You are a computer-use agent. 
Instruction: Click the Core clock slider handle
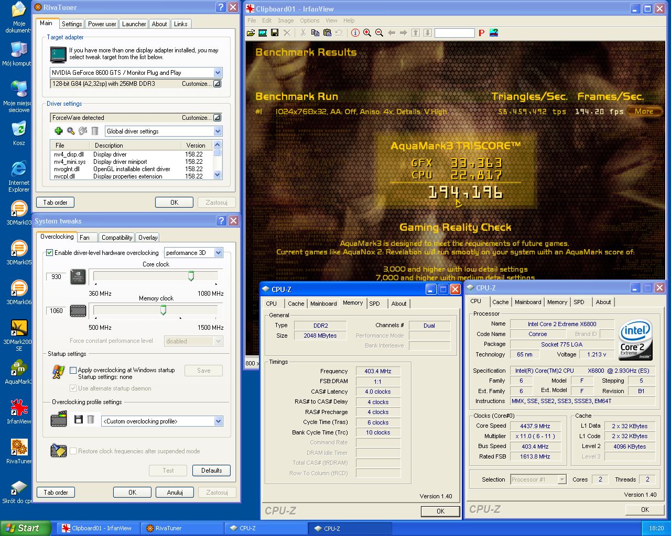(191, 276)
